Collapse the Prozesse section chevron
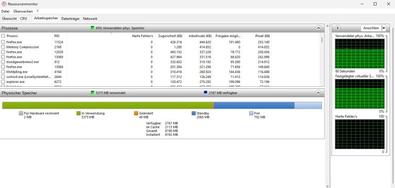This screenshot has height=188, width=395. pyautogui.click(x=318, y=28)
